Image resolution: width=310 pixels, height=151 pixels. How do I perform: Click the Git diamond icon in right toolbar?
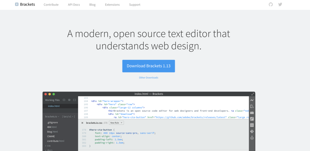point(252,131)
